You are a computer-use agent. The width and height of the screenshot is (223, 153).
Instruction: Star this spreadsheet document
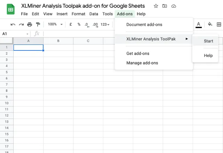(156, 6)
